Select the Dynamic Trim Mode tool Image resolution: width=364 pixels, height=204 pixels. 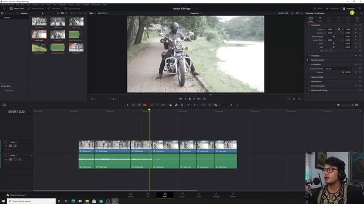[139, 105]
